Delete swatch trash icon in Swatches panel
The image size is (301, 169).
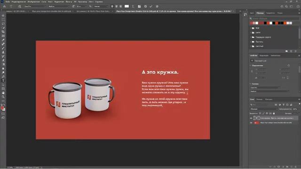[x=295, y=51]
